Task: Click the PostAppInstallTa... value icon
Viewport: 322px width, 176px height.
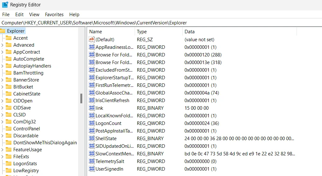Action: click(x=91, y=130)
